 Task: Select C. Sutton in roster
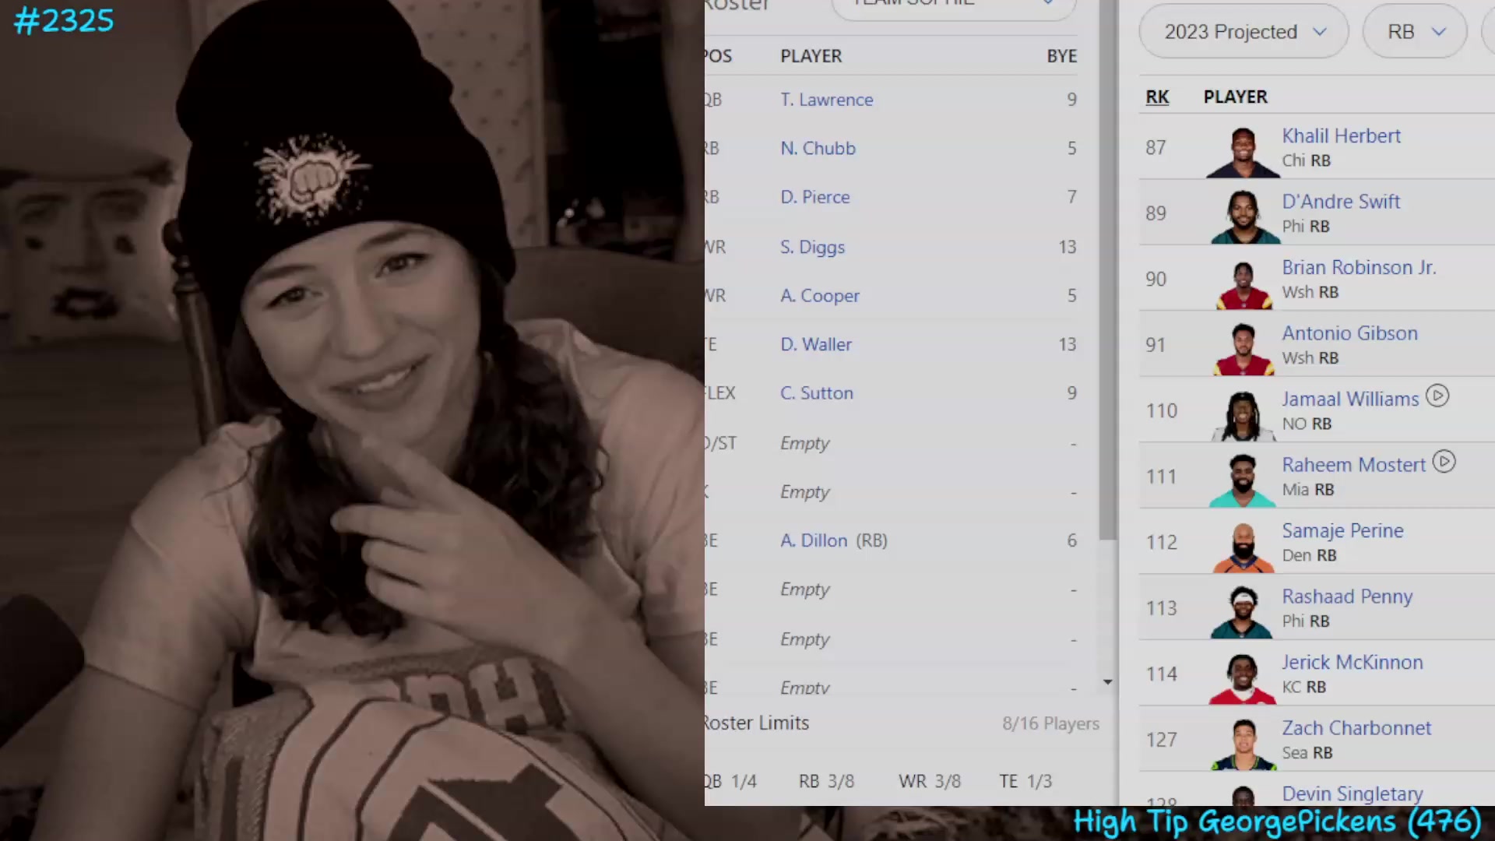[817, 393]
